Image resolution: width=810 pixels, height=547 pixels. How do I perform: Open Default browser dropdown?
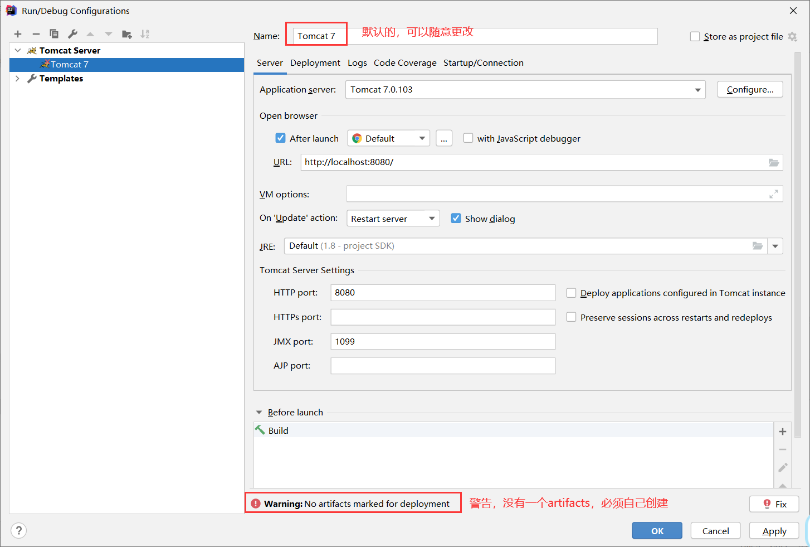coord(388,138)
